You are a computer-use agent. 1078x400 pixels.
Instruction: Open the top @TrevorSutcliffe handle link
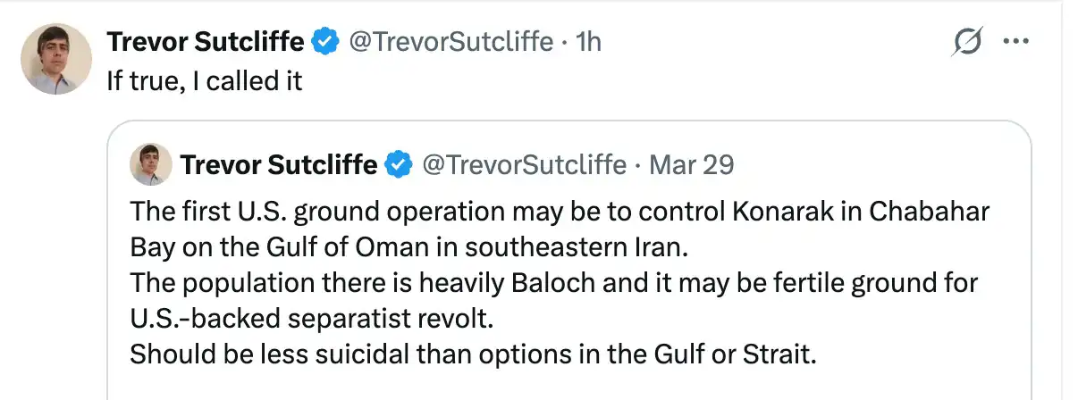pos(450,41)
